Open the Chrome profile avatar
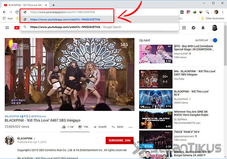 pos(216,12)
